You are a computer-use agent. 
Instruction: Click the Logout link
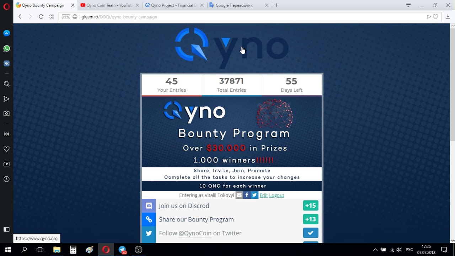point(277,195)
